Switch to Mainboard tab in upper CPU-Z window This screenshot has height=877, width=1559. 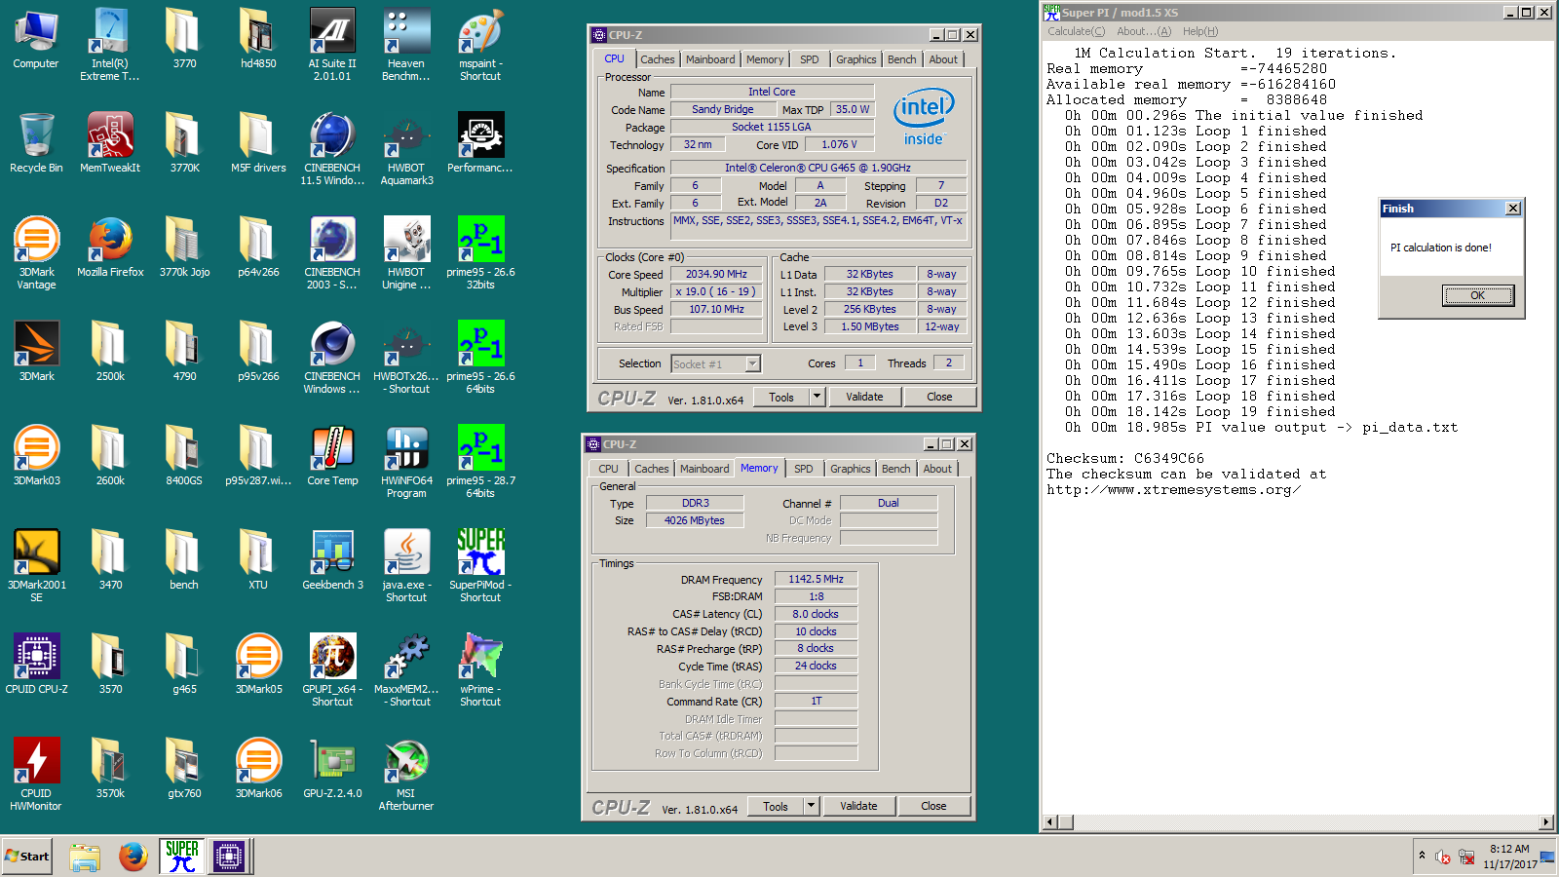tap(710, 59)
